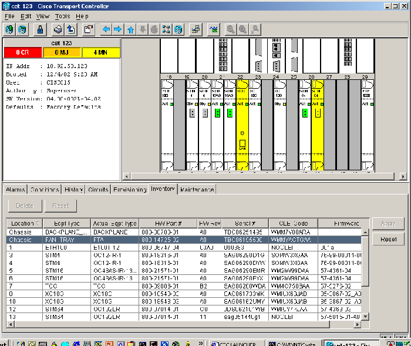Click the green chart toolbar icon
This screenshot has width=411, height=346.
[x=214, y=29]
